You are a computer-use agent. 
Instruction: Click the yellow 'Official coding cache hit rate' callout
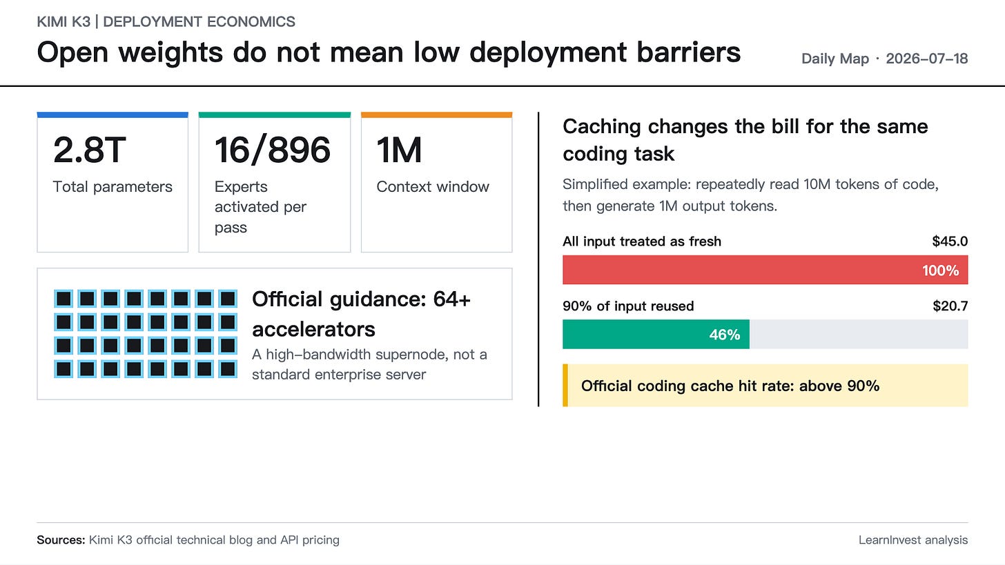[765, 386]
